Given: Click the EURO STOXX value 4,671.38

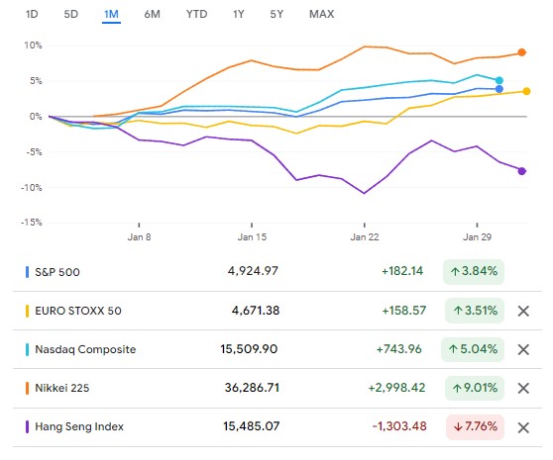Looking at the screenshot, I should tap(256, 311).
